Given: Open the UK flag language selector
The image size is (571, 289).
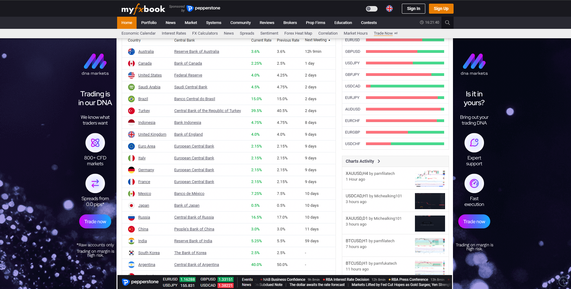Looking at the screenshot, I should point(389,8).
